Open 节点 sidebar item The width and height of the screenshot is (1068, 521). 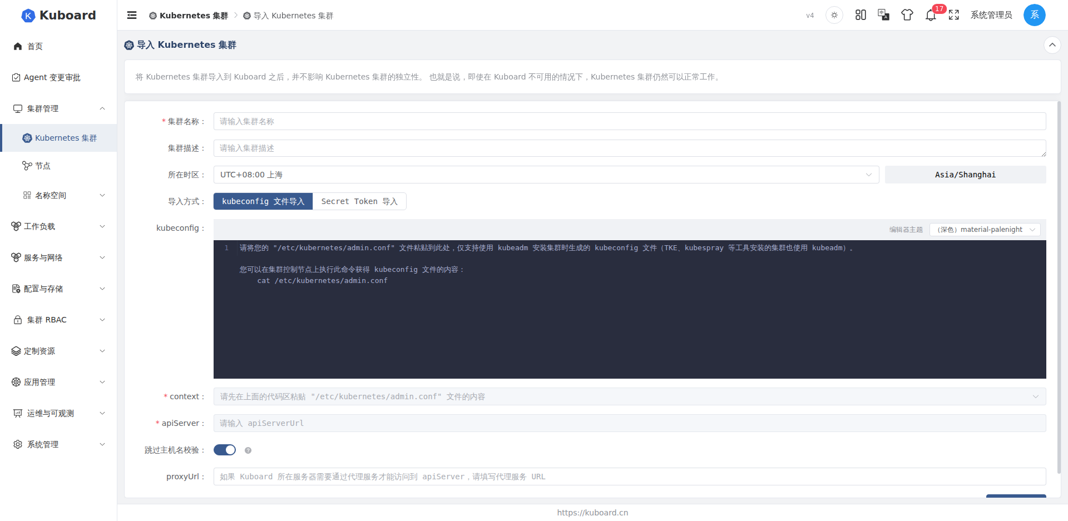(58, 166)
